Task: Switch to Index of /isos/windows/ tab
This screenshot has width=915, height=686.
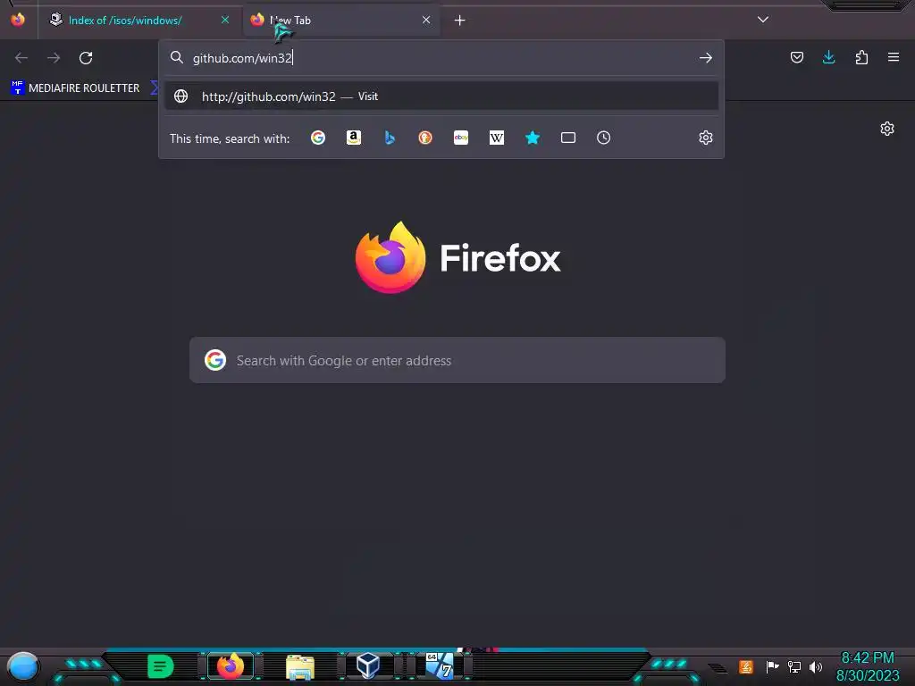Action: (x=125, y=20)
